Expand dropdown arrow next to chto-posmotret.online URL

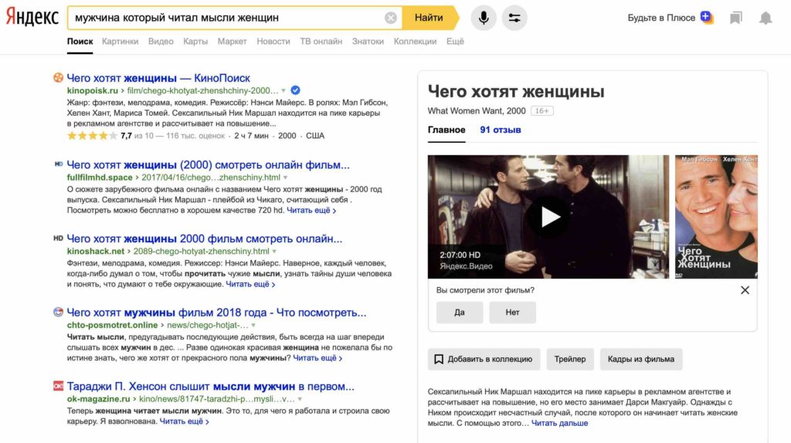tap(253, 325)
